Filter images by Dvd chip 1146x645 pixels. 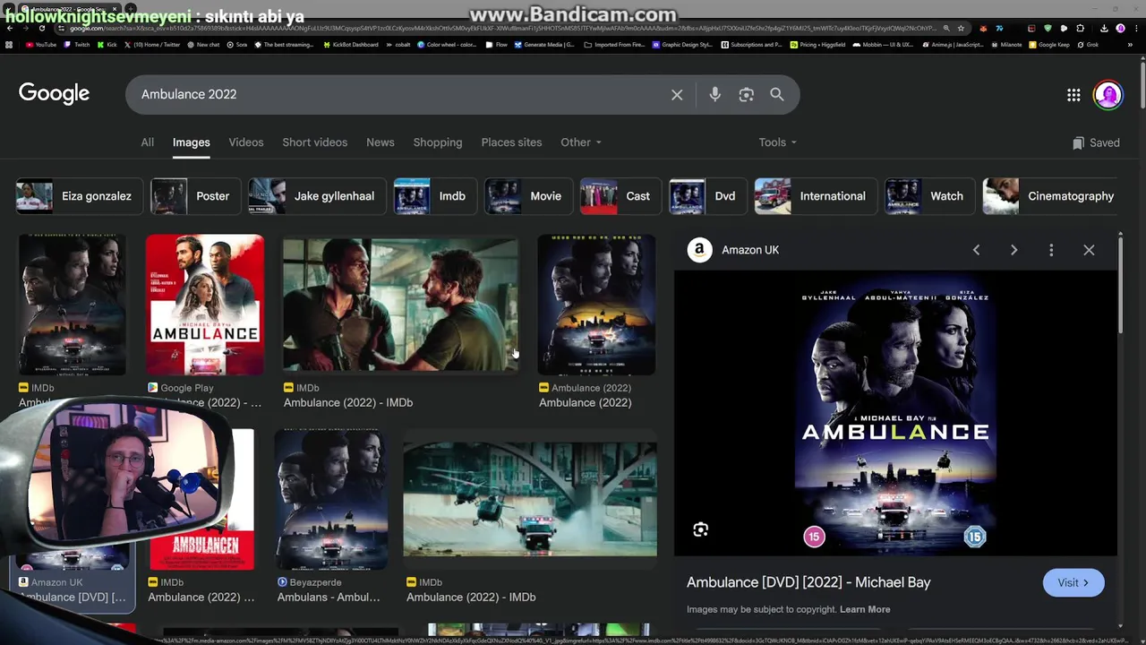click(x=708, y=196)
